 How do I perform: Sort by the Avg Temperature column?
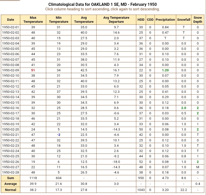click(x=84, y=20)
